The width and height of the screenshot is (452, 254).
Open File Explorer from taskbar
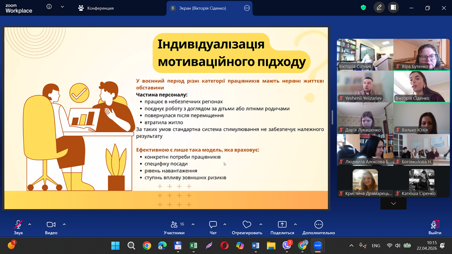click(x=271, y=245)
